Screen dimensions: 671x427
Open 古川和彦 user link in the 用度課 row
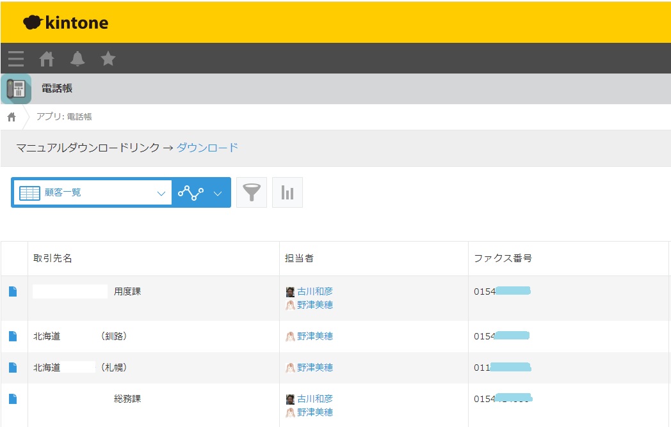click(x=315, y=291)
